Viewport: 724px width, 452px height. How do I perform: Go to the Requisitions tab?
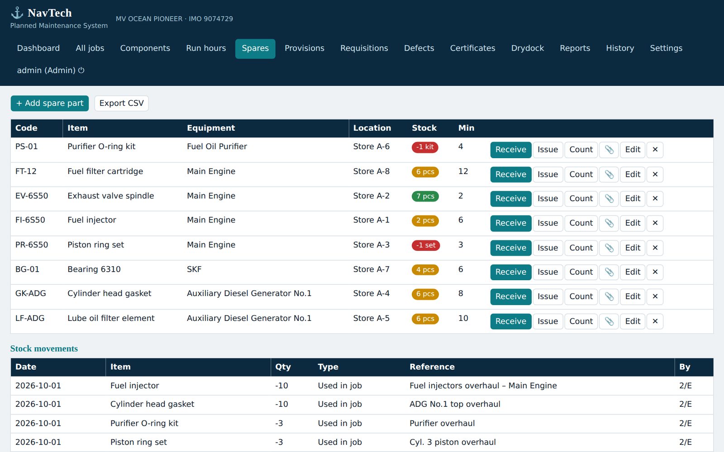pos(364,48)
